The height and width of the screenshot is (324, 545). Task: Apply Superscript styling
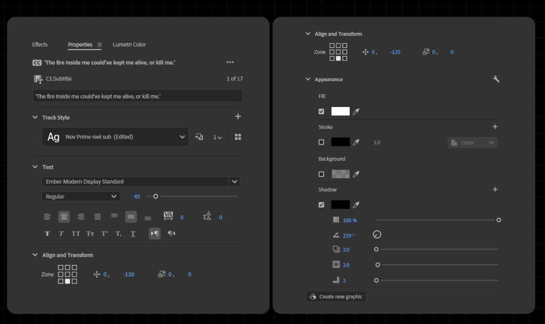point(104,234)
